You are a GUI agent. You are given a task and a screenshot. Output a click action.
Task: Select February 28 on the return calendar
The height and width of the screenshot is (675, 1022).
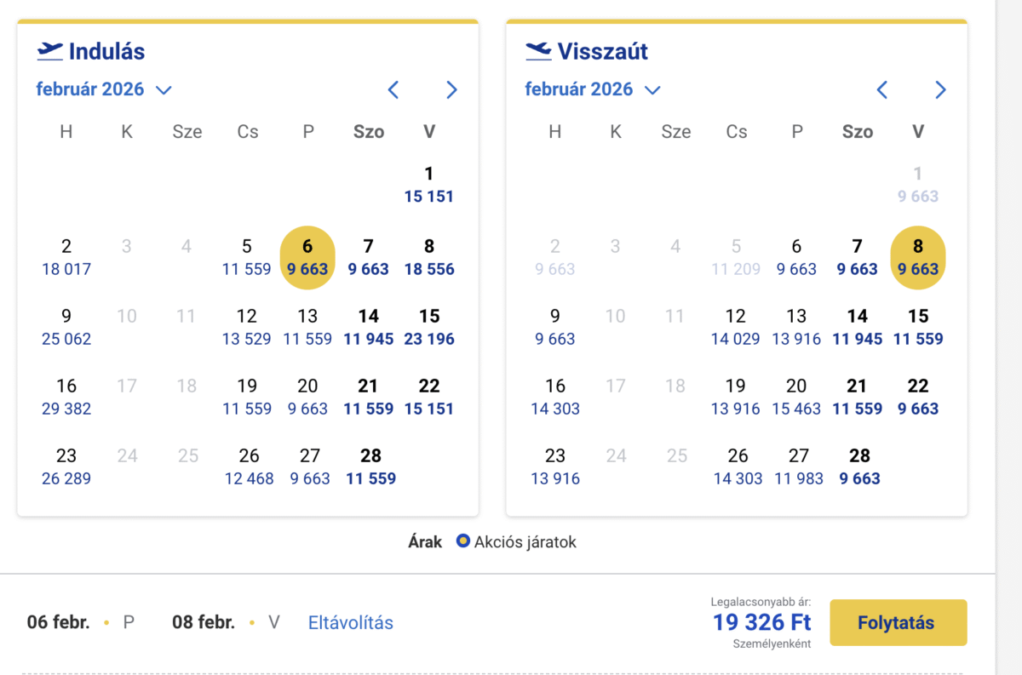859,466
